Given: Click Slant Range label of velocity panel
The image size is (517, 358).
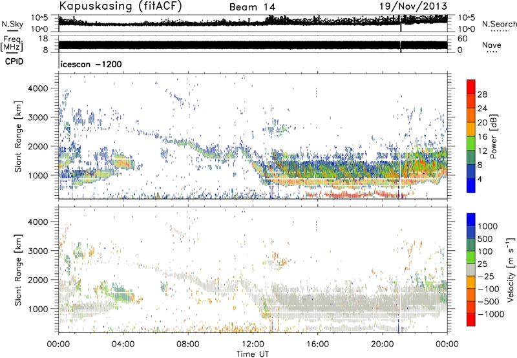Looking at the screenshot, I should 18,270.
